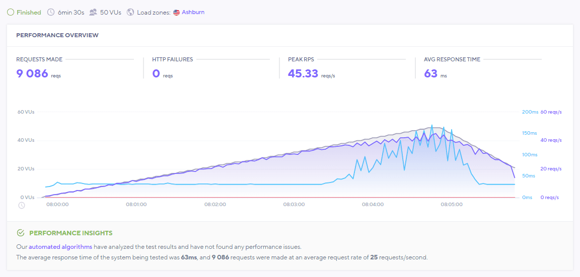The width and height of the screenshot is (580, 277).
Task: Select the Peak RPS 45.33 metric
Action: pos(303,73)
